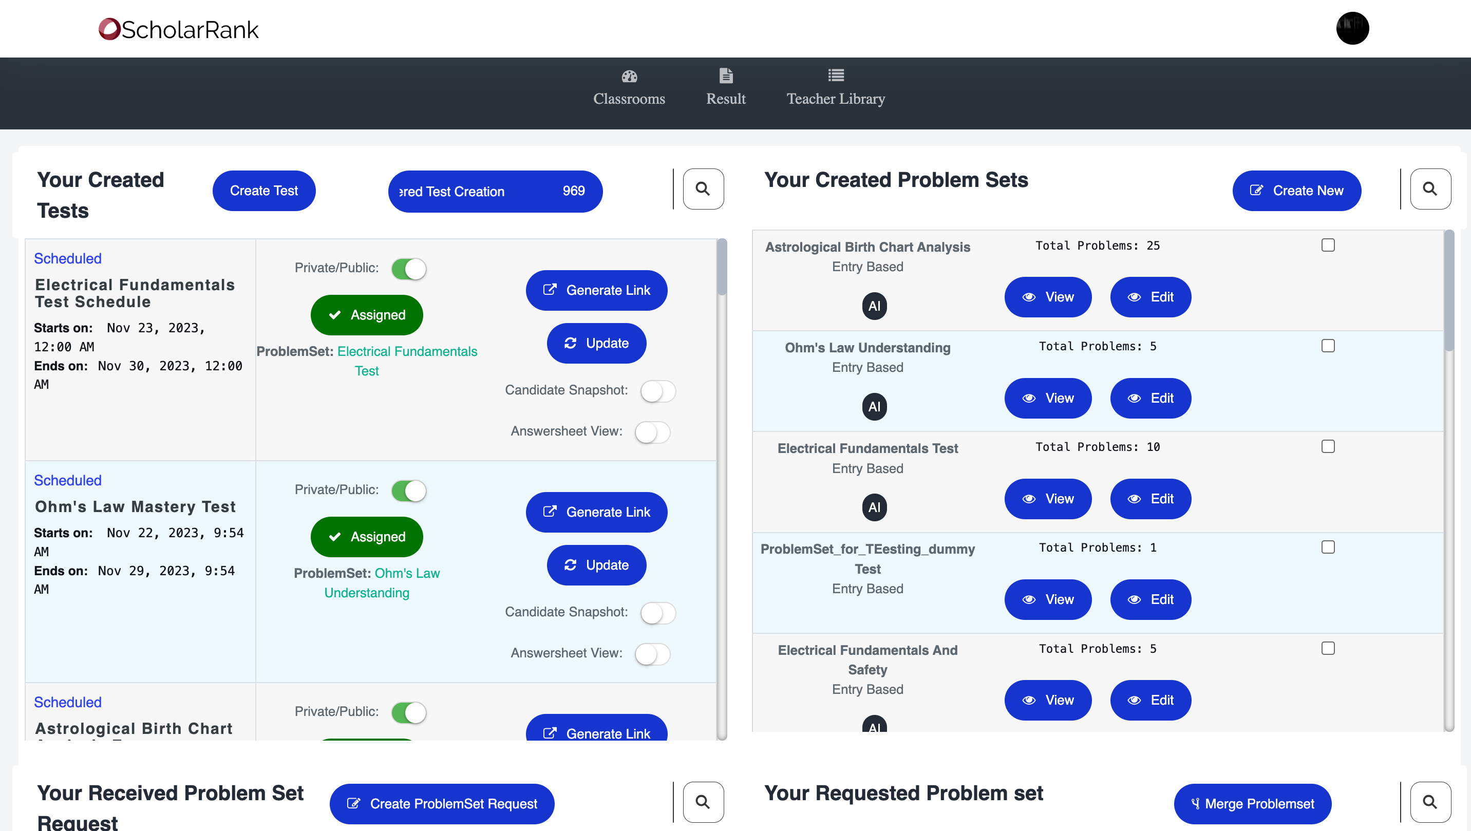Search received problem set requests icon

click(x=703, y=802)
